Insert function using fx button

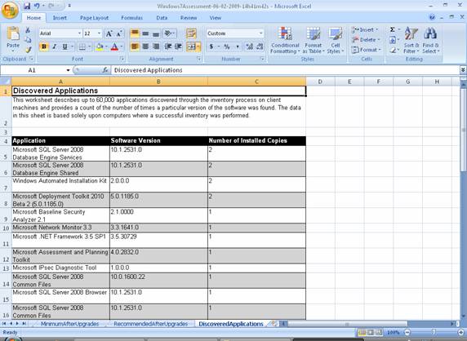point(105,70)
